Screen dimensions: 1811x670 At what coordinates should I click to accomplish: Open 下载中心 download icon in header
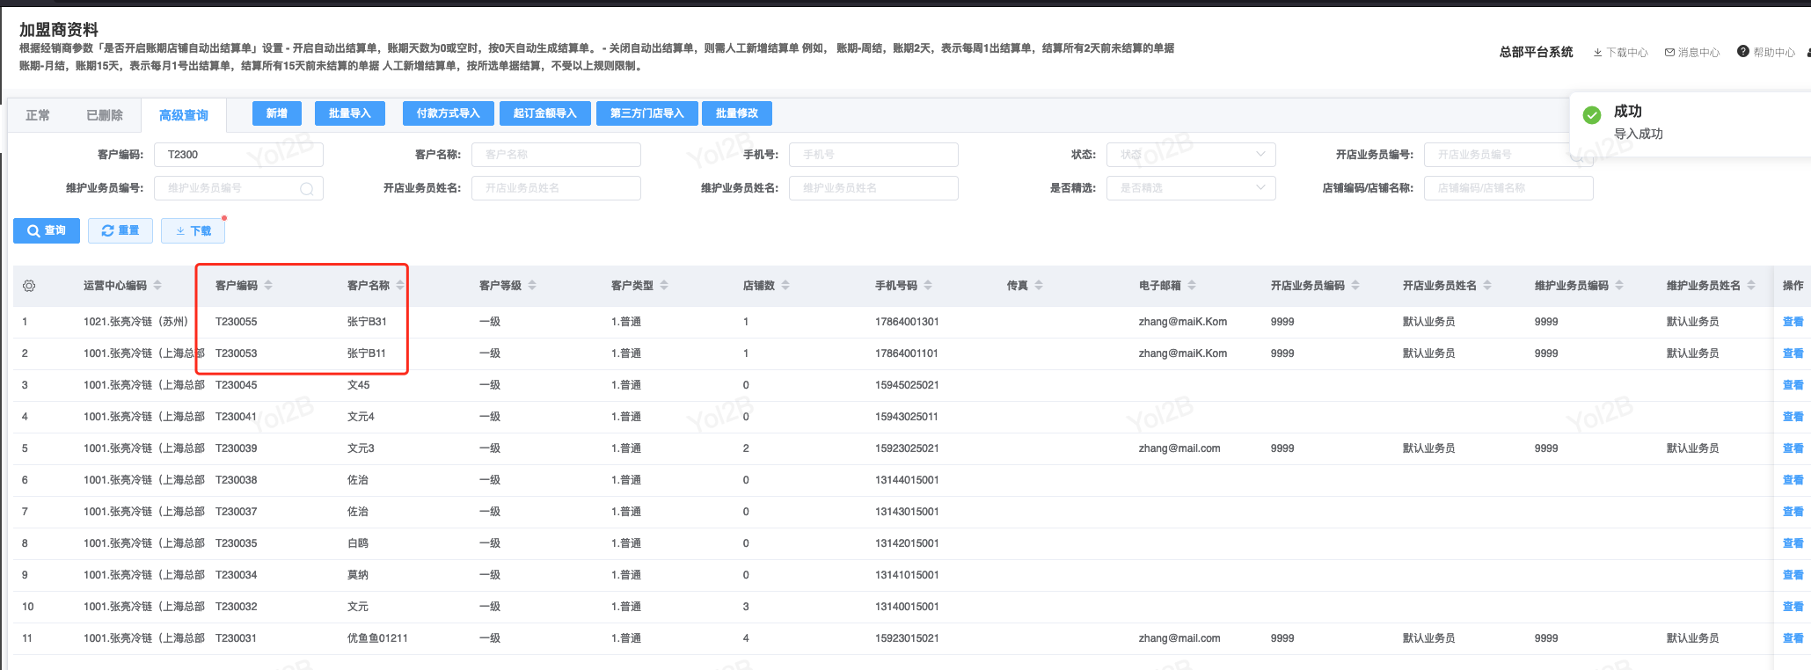click(1597, 53)
